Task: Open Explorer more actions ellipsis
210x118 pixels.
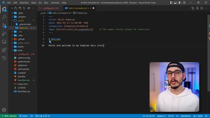Action: (x=33, y=8)
